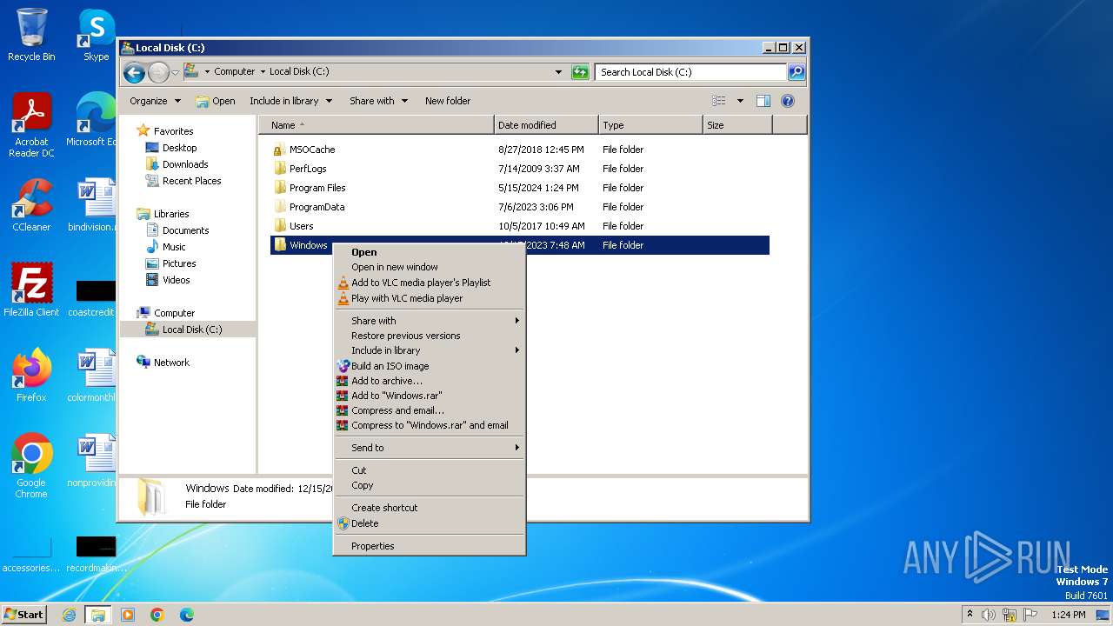Choose Delete in the context menu
Screen dimensions: 1113x626
tap(430, 523)
